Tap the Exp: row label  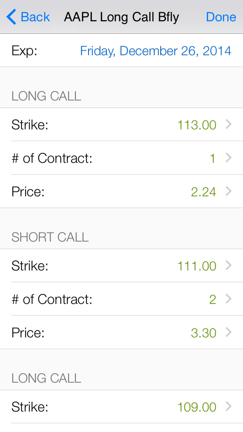pos(24,51)
